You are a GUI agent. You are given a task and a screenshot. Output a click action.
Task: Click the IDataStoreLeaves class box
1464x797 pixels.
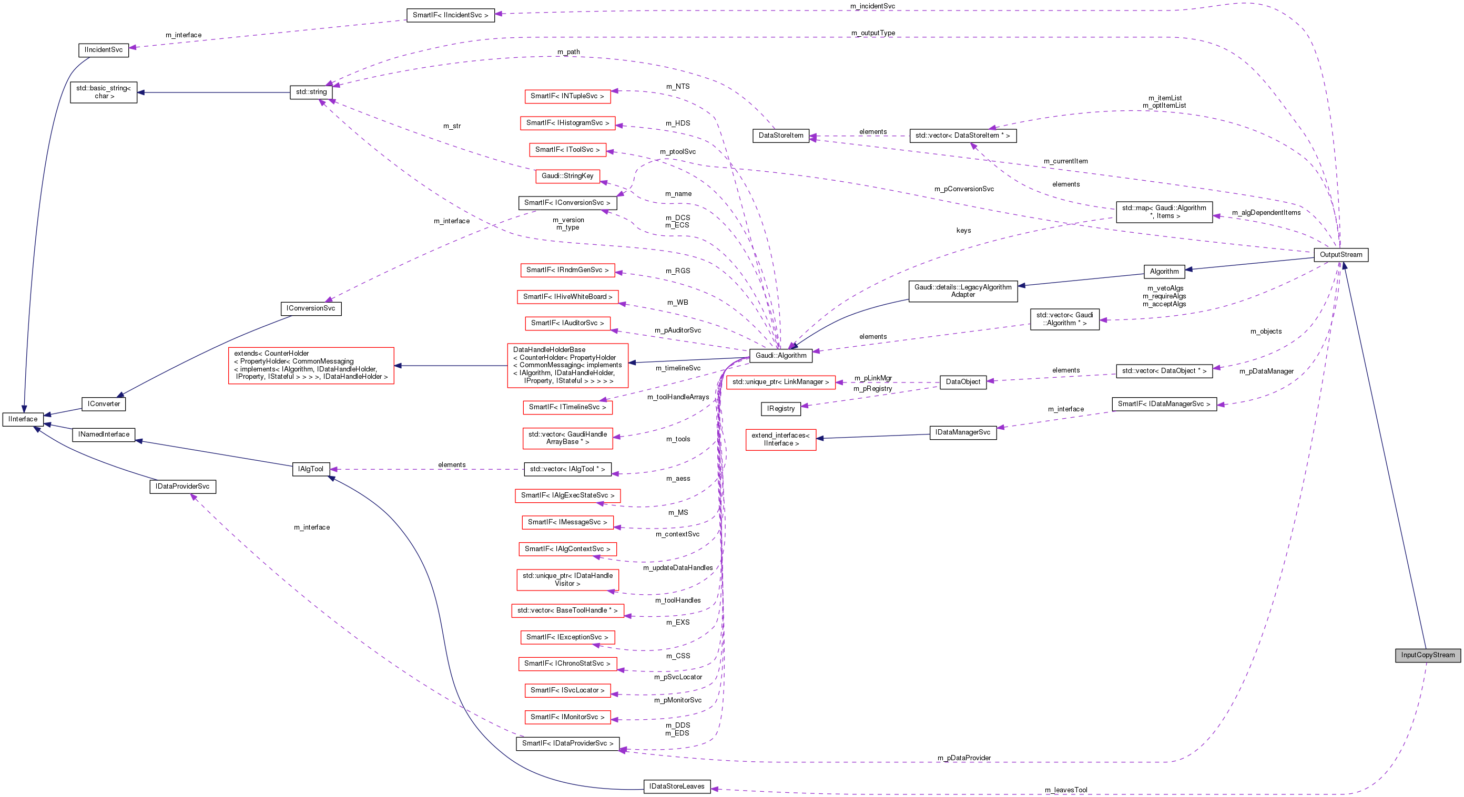pyautogui.click(x=677, y=786)
